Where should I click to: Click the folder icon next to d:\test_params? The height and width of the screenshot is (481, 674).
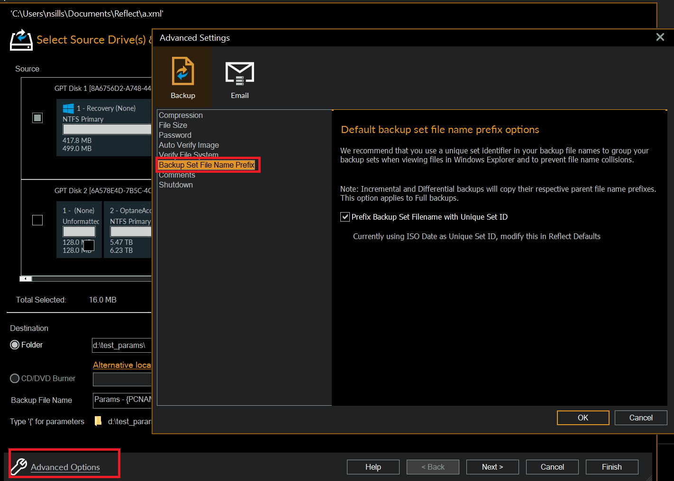98,421
